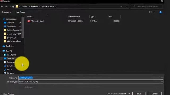Go back using the back arrow
The image size is (170, 95).
[x=2, y=6]
